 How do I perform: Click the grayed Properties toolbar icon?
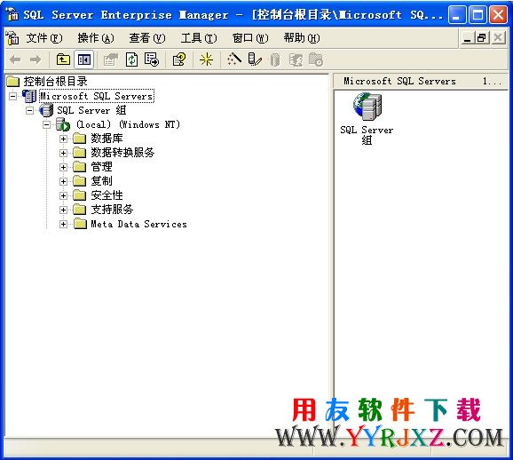(x=111, y=59)
